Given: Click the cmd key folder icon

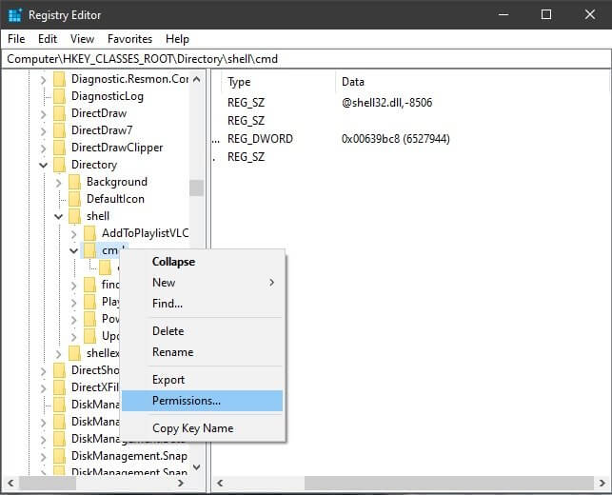Looking at the screenshot, I should point(89,250).
